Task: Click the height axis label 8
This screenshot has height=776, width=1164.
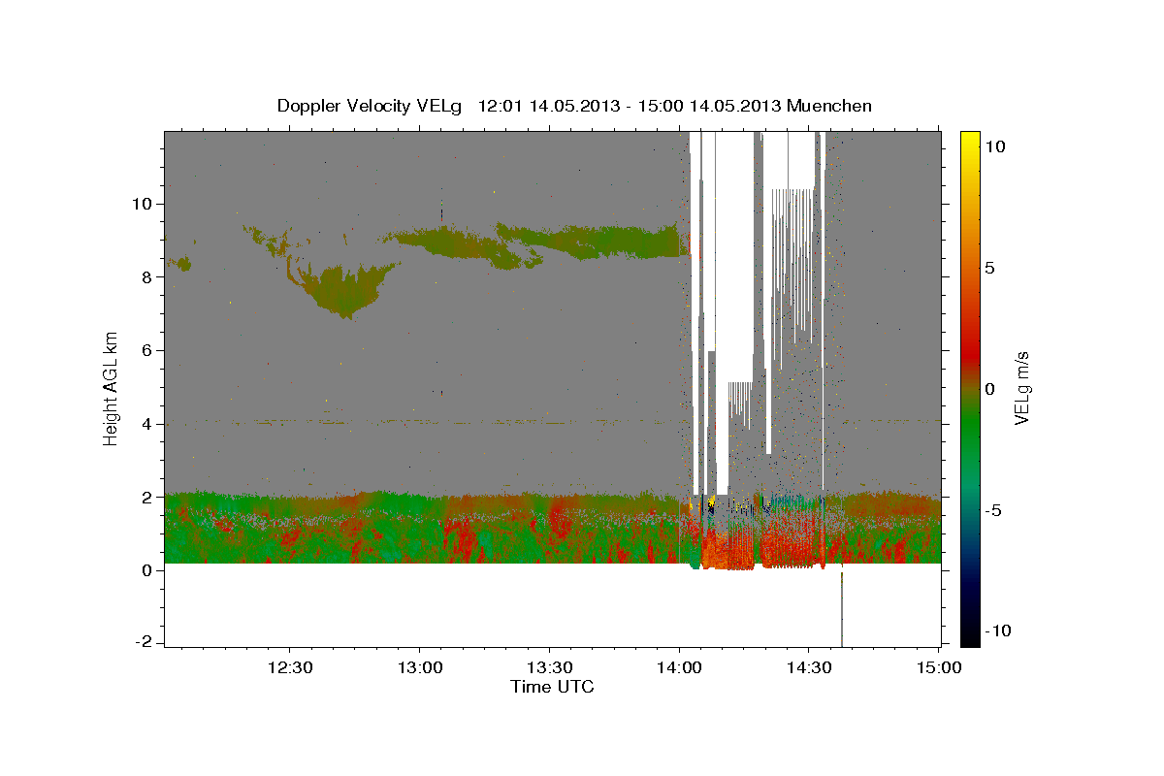Action: tap(148, 277)
